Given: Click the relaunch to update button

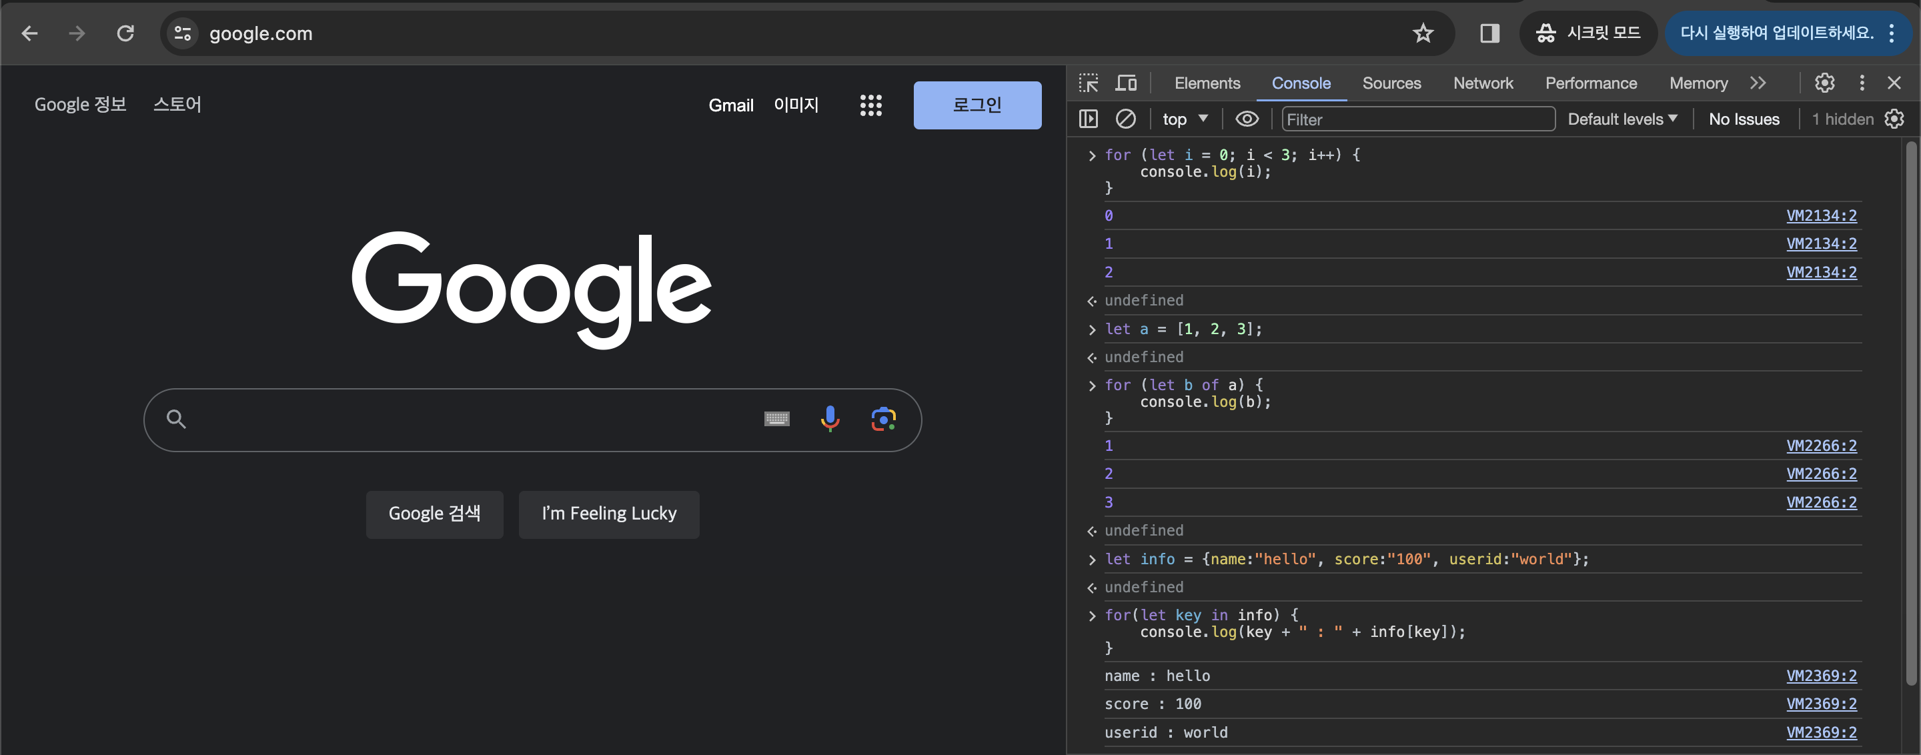Looking at the screenshot, I should tap(1776, 33).
